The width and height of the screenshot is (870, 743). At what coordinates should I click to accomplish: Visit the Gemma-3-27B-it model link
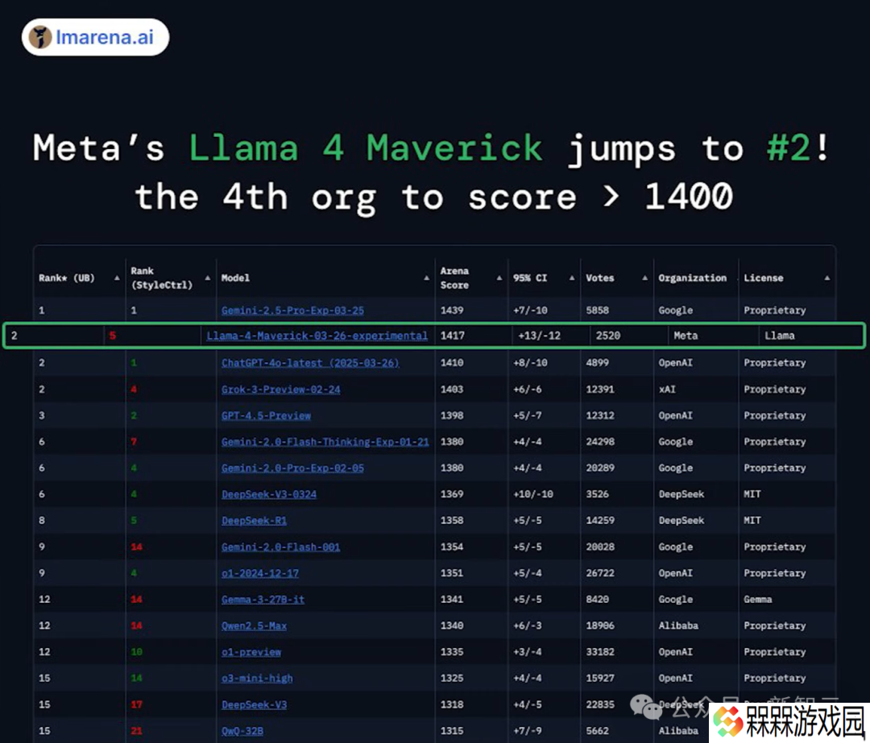point(263,600)
